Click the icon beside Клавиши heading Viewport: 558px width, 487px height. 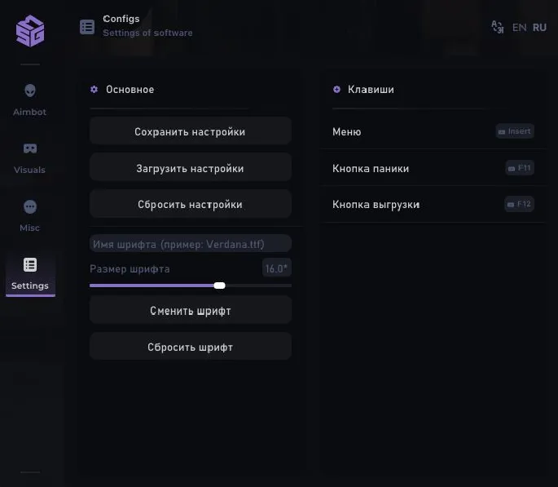pos(337,90)
